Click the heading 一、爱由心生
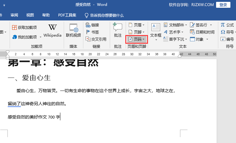236x143 pixels. tap(29, 78)
